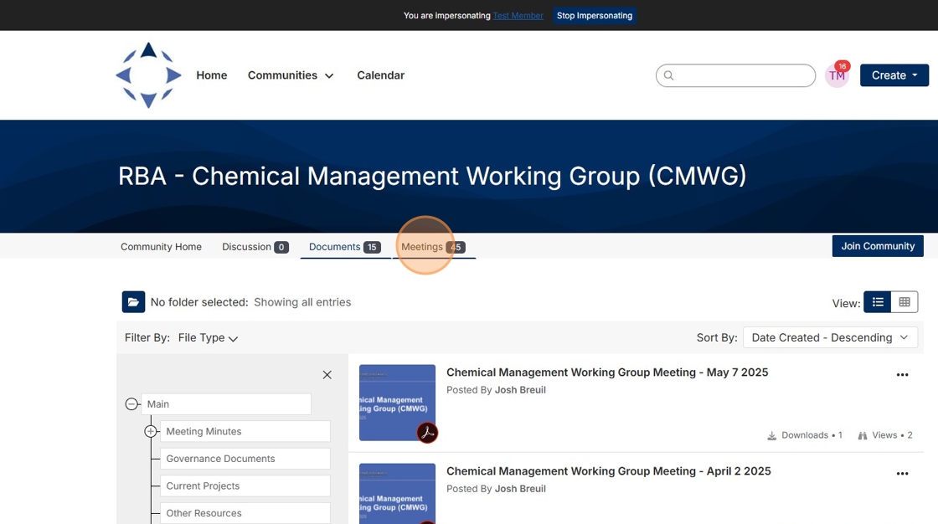Click the Downloads icon on May 7 entry

click(771, 435)
